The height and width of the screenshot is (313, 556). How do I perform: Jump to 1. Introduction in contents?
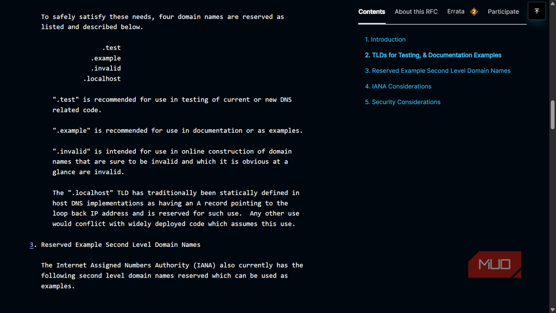click(x=385, y=39)
